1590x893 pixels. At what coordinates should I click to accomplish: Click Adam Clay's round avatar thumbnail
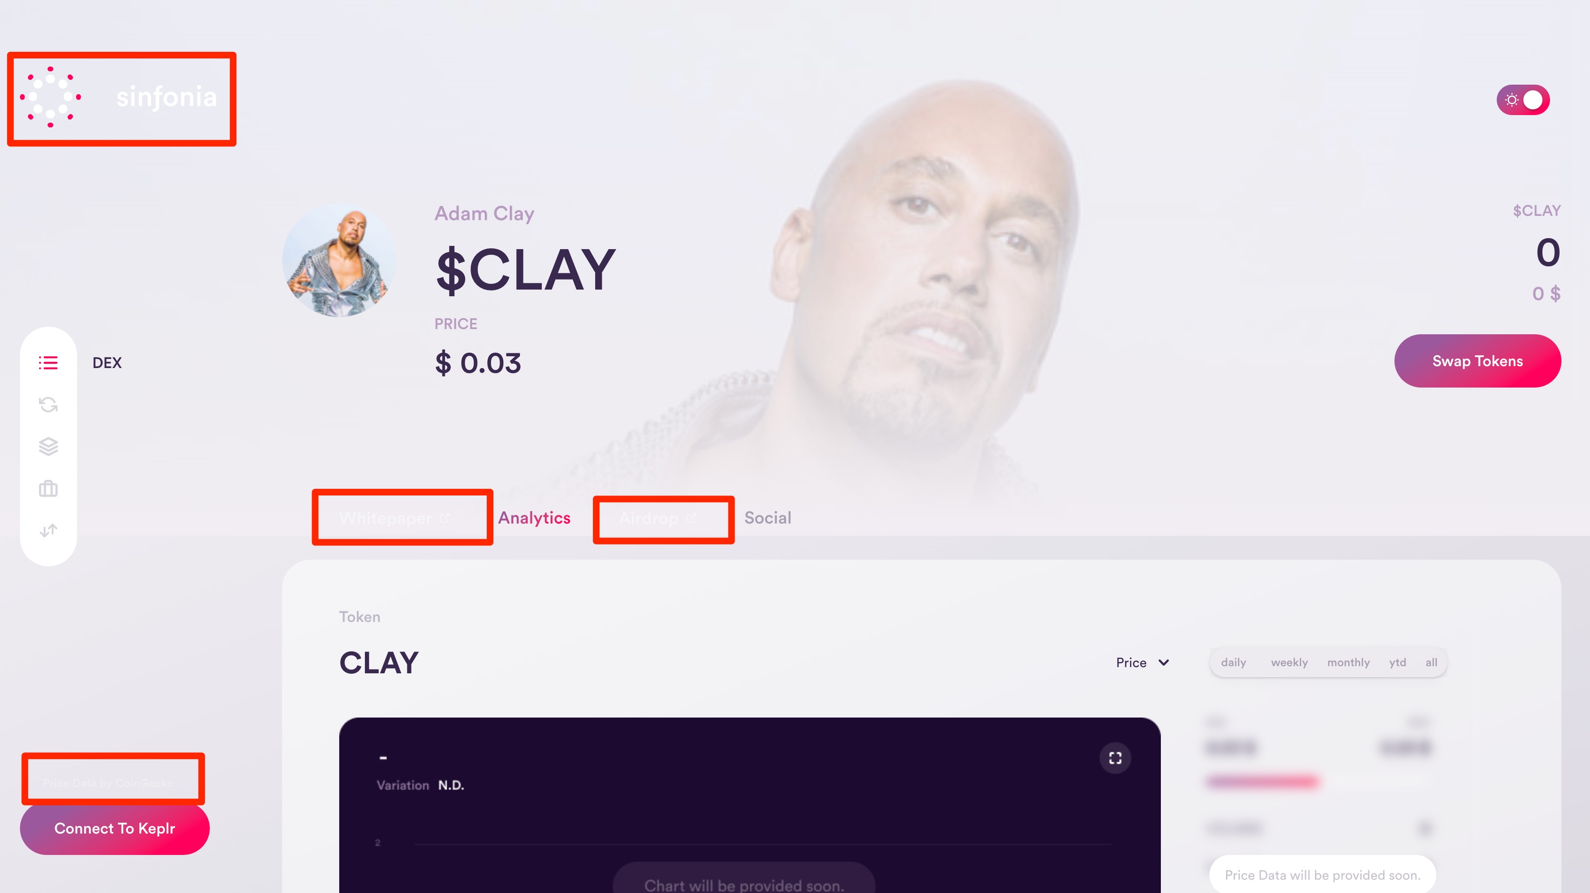pos(339,260)
